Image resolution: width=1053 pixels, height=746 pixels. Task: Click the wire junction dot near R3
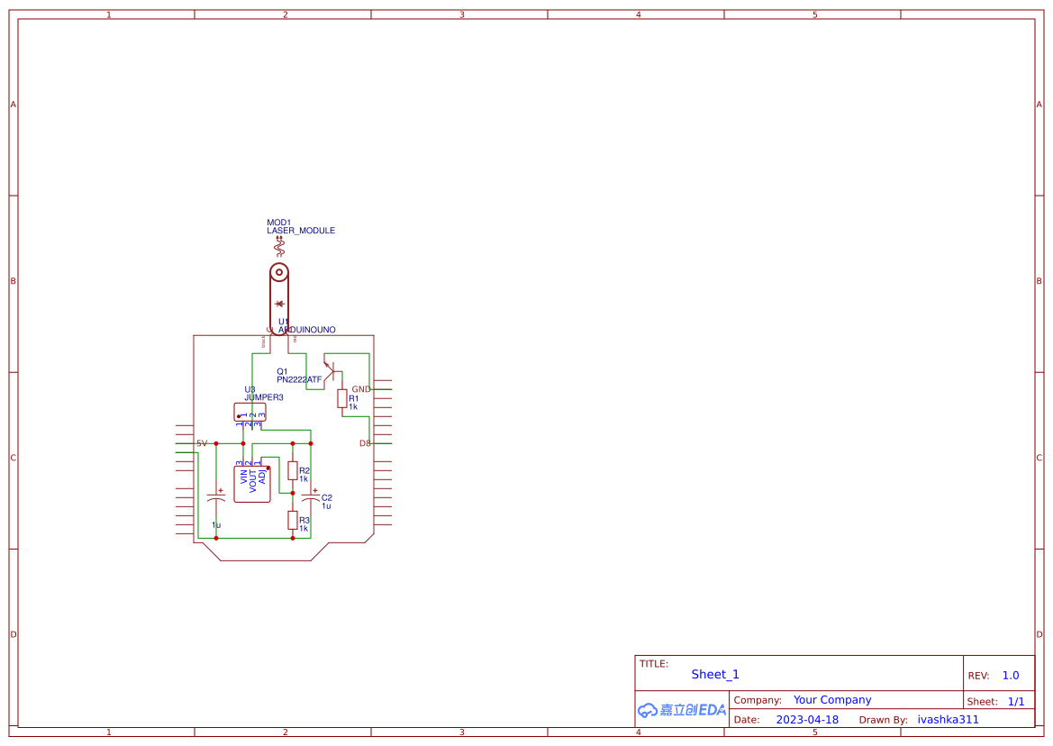pos(293,537)
